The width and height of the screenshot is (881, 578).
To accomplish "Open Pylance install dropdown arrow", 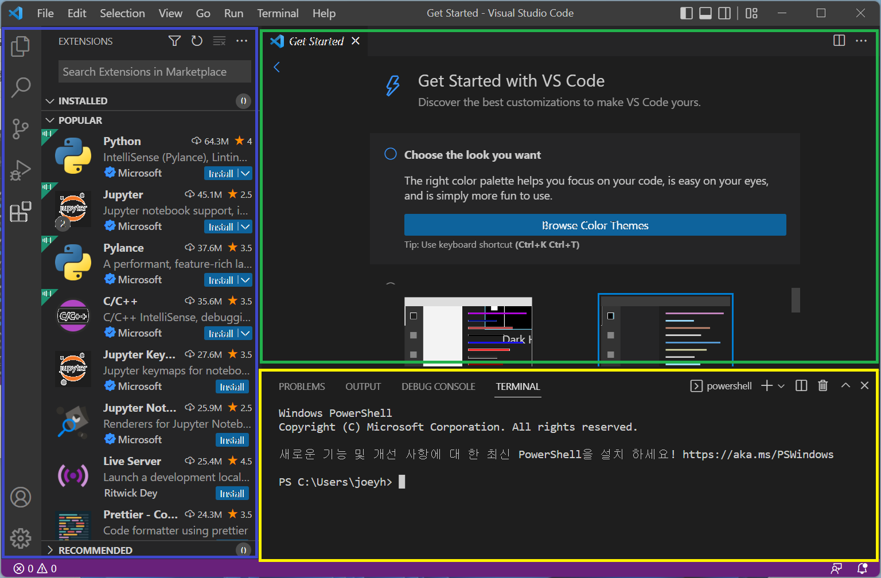I will (x=245, y=280).
